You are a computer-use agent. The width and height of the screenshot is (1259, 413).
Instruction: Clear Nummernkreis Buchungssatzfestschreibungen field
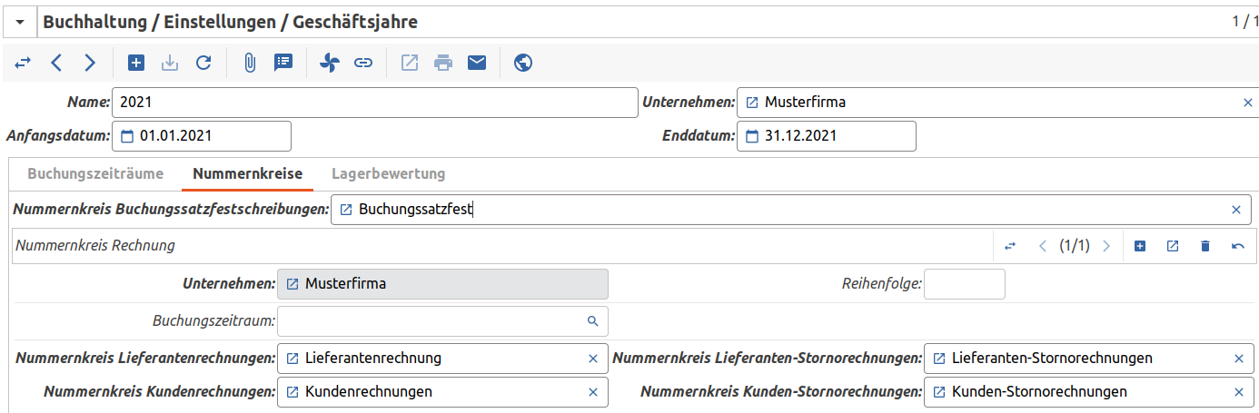tap(1235, 210)
